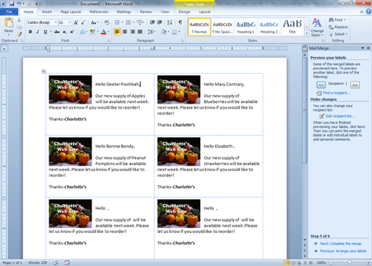Click the Charlotte's Web Site image in Deeter Poohbah label
Image resolution: width=372 pixels, height=266 pixels.
tap(70, 89)
